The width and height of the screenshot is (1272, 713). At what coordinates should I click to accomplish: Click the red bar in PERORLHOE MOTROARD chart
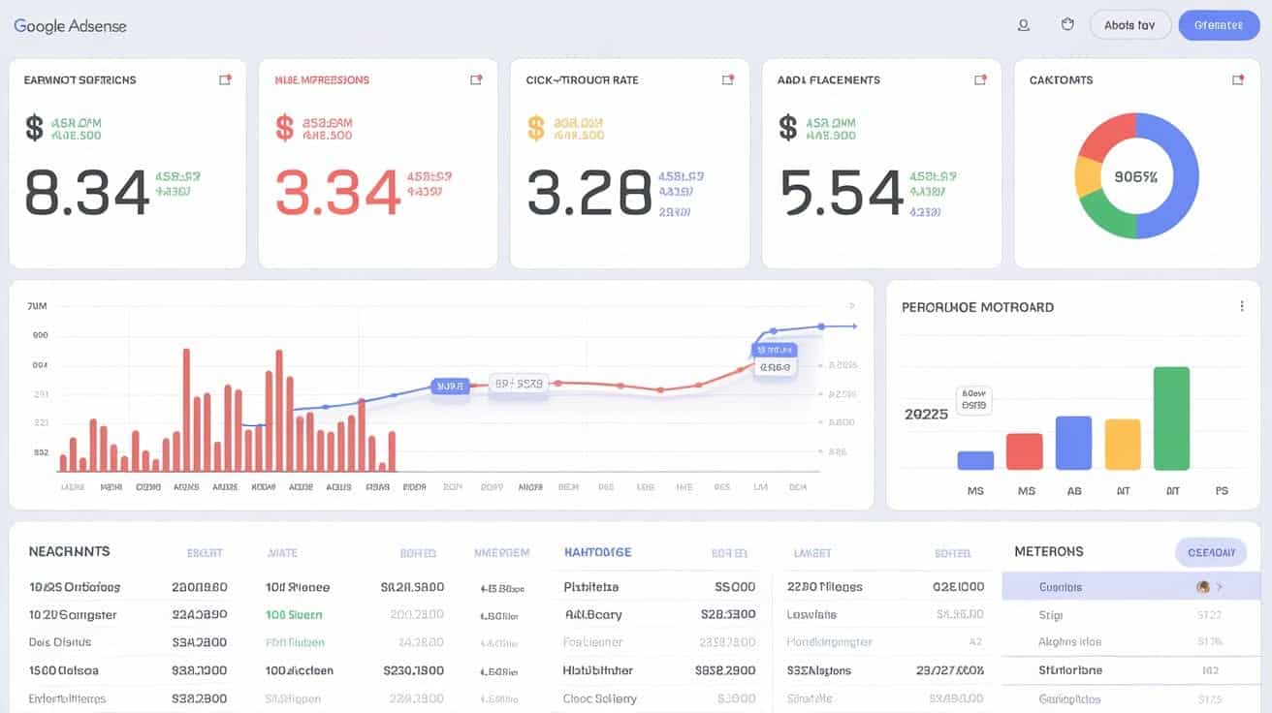[1025, 451]
